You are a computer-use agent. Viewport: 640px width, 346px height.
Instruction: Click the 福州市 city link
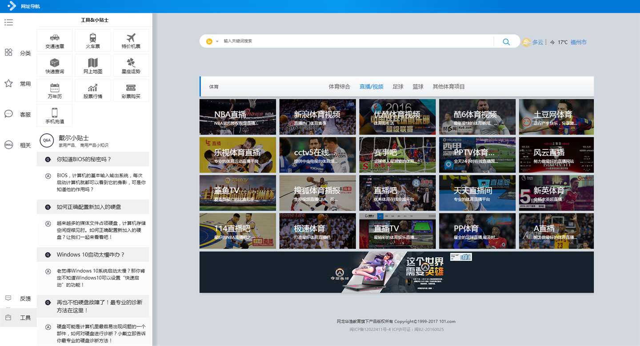[579, 42]
